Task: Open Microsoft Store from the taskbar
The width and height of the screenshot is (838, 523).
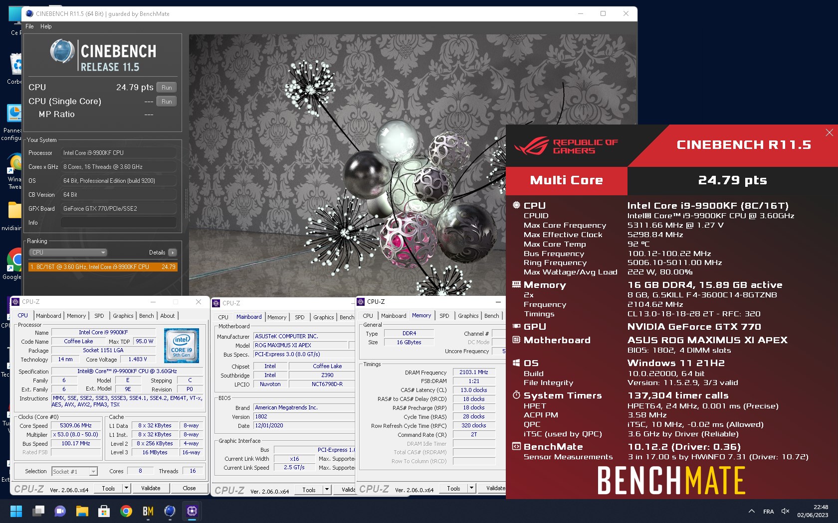Action: [104, 511]
